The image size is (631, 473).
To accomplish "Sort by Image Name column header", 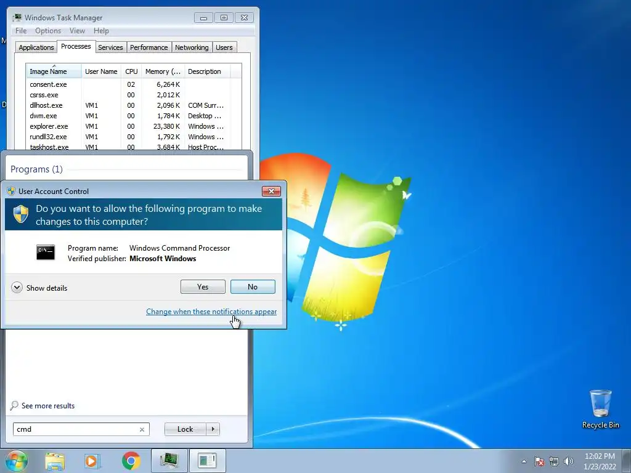I will [54, 71].
